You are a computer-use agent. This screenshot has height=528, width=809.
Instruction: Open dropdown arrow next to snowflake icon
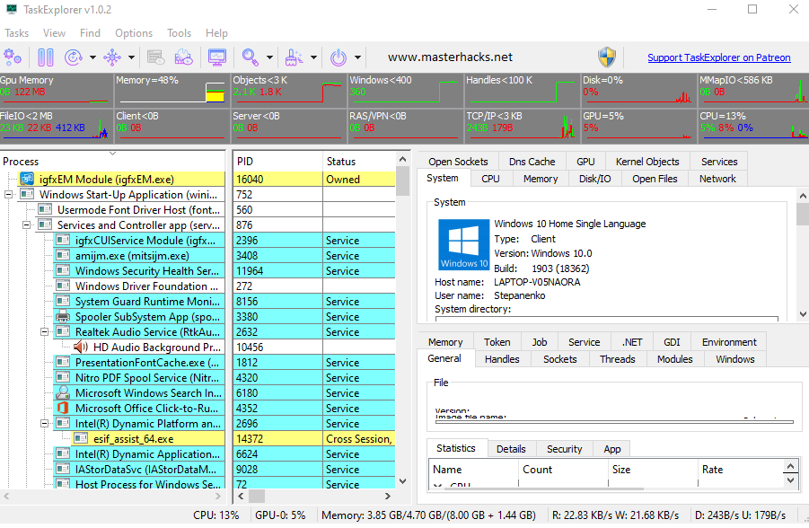click(x=132, y=57)
